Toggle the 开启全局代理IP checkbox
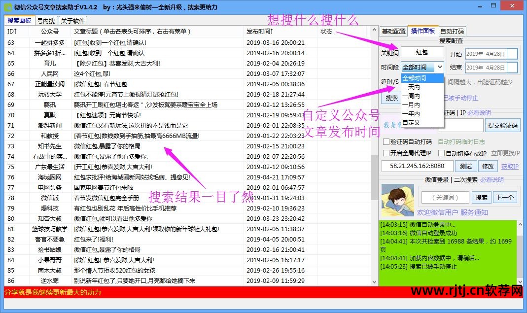The width and height of the screenshot is (527, 313). pyautogui.click(x=386, y=153)
